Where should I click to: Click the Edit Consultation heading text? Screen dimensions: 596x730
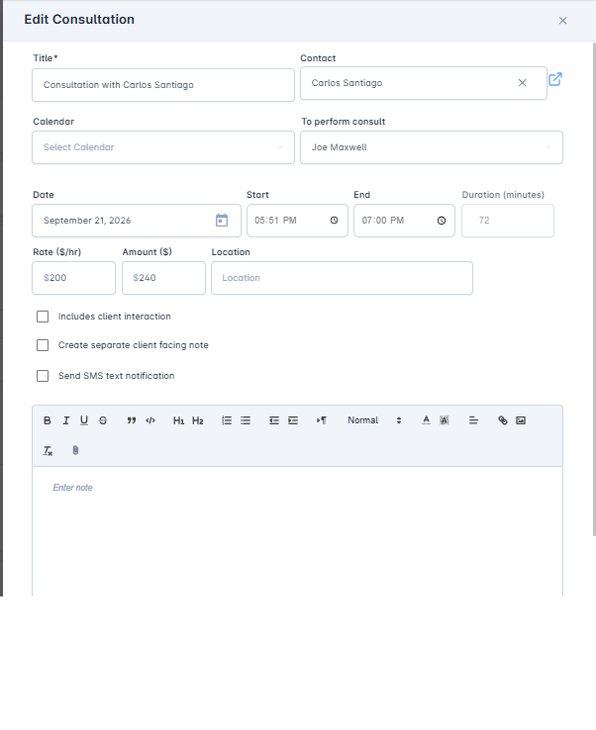click(79, 20)
